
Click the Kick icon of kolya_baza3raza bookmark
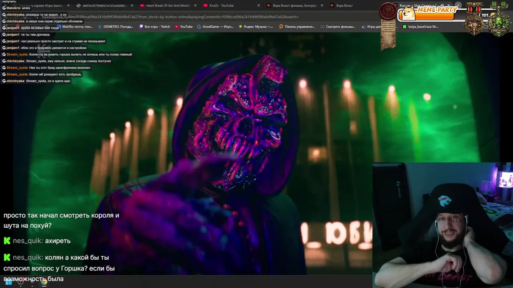[405, 27]
